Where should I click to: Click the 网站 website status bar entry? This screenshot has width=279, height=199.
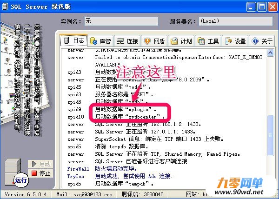[197, 194]
